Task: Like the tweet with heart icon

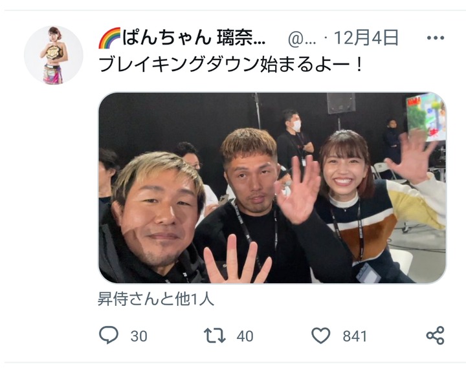Action: click(x=320, y=336)
